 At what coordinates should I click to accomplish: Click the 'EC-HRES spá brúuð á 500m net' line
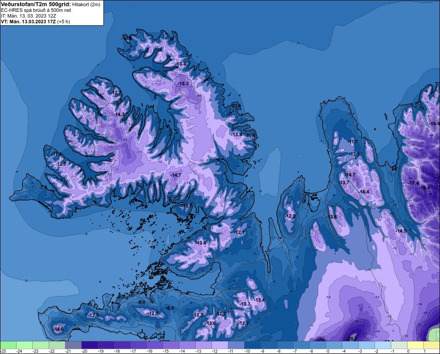click(36, 10)
